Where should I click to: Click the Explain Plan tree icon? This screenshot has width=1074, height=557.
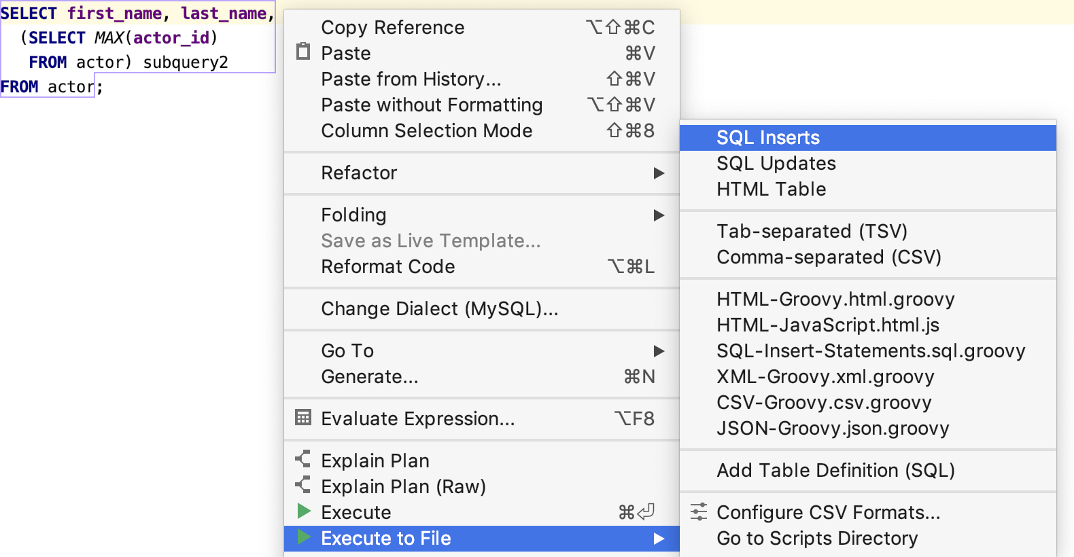pyautogui.click(x=303, y=460)
